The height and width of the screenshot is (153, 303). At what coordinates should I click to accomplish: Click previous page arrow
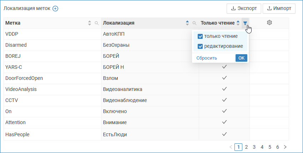click(231, 147)
